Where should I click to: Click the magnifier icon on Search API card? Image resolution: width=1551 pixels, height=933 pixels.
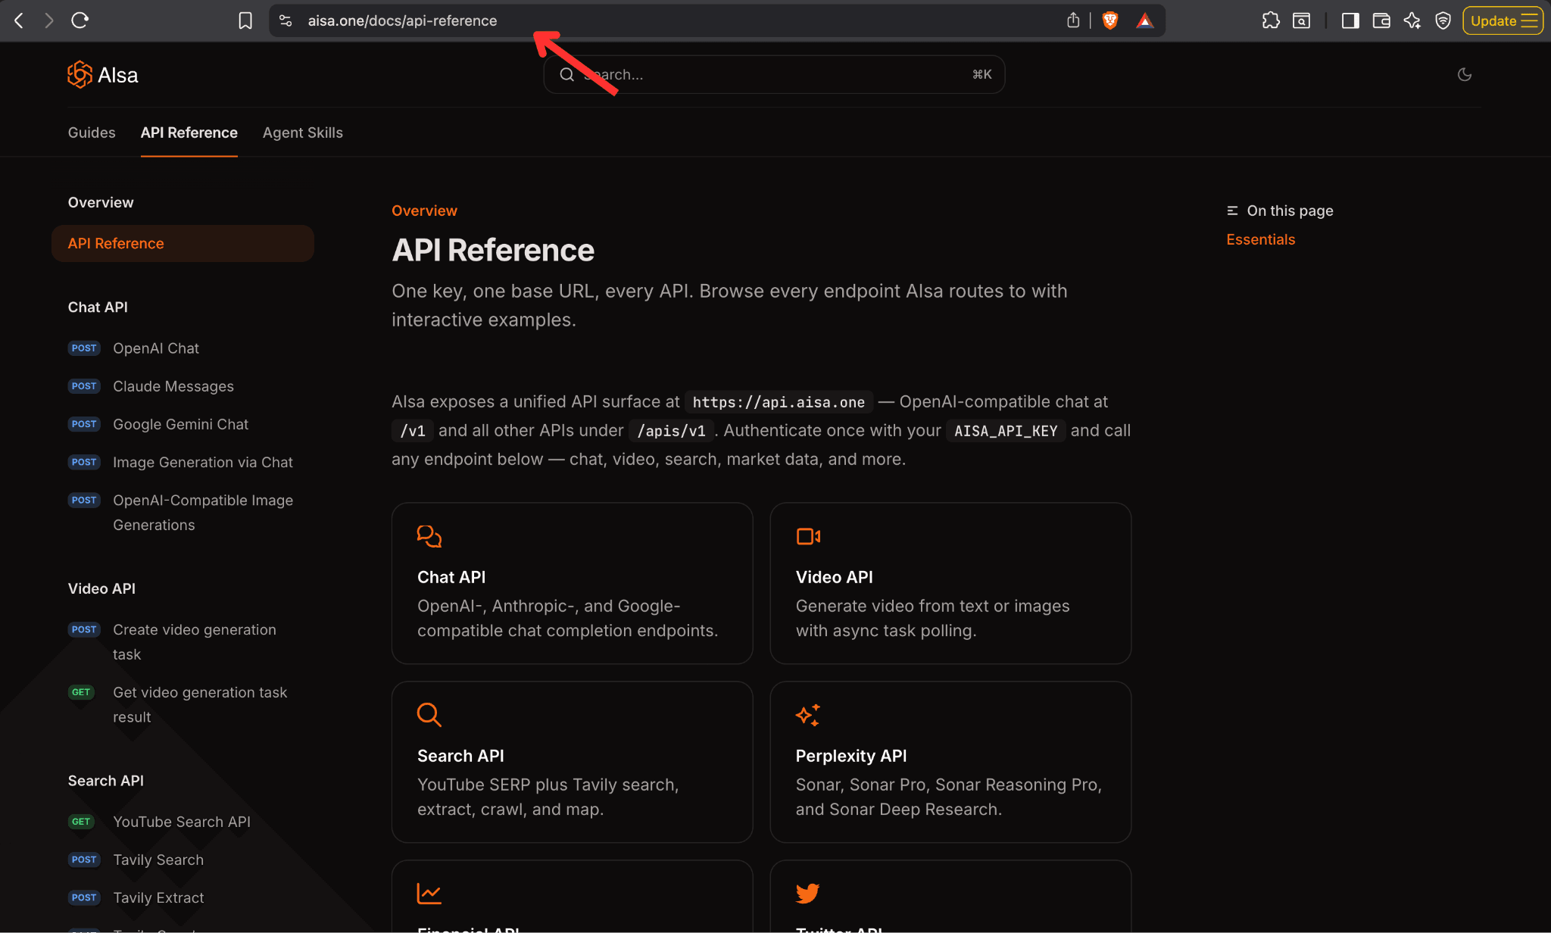pyautogui.click(x=429, y=715)
